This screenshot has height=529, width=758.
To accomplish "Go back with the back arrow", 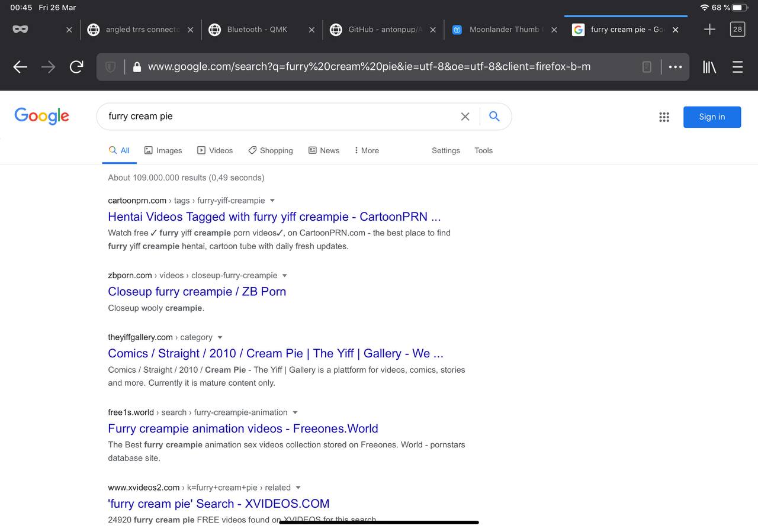I will click(x=20, y=67).
